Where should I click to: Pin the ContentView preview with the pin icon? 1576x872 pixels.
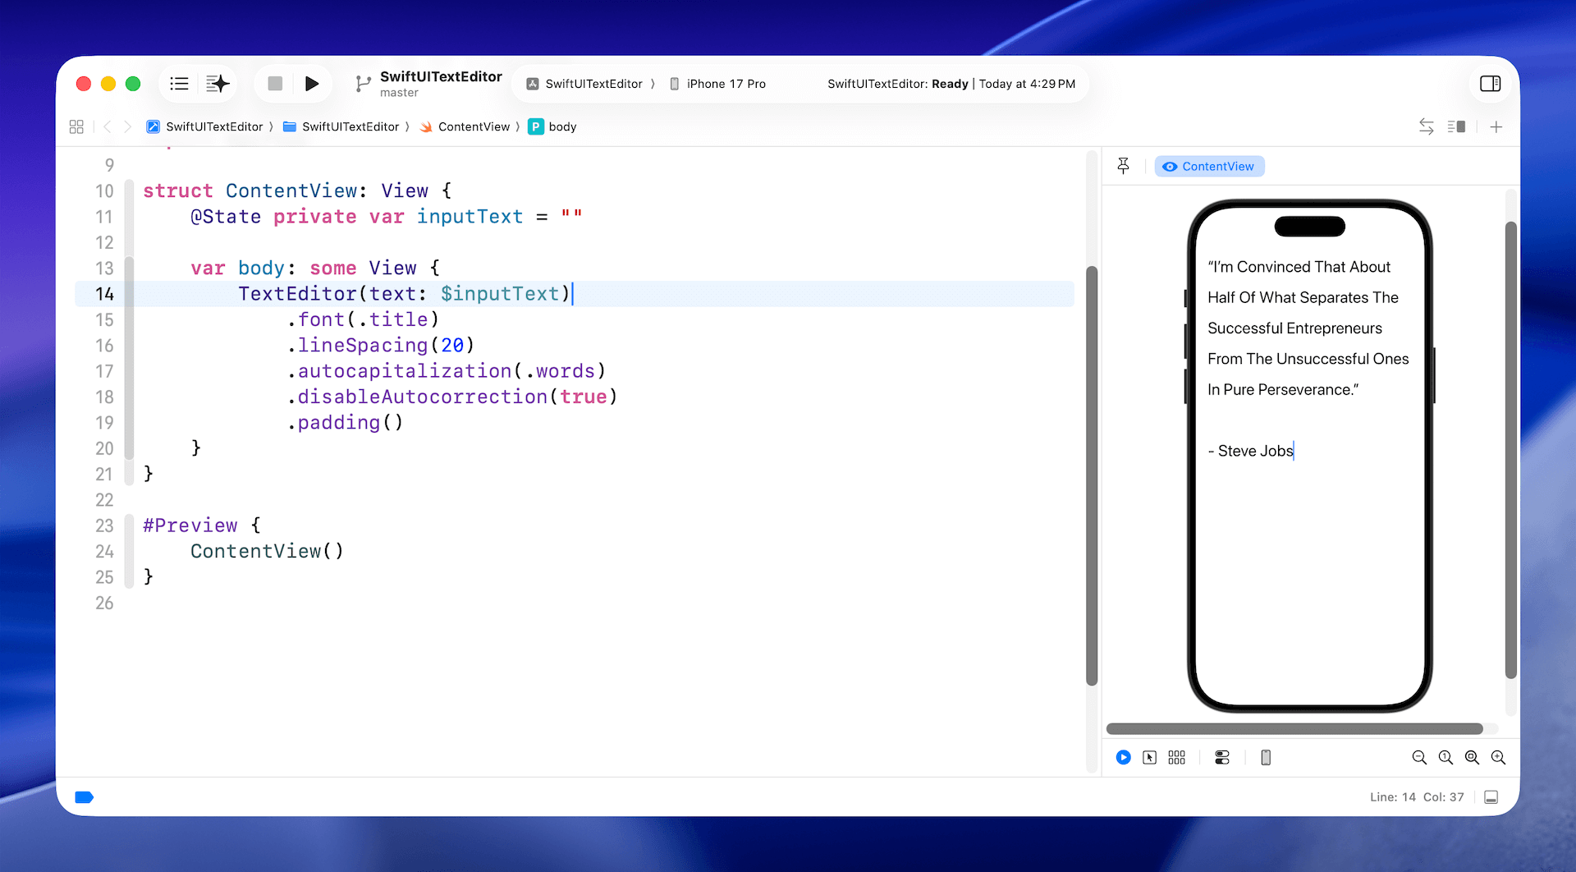pos(1124,166)
